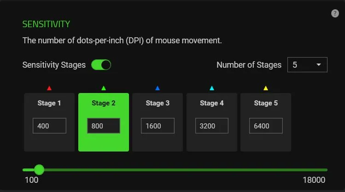The height and width of the screenshot is (192, 345).
Task: Click the Stage 5 DPI field showing 6400
Action: pos(266,126)
